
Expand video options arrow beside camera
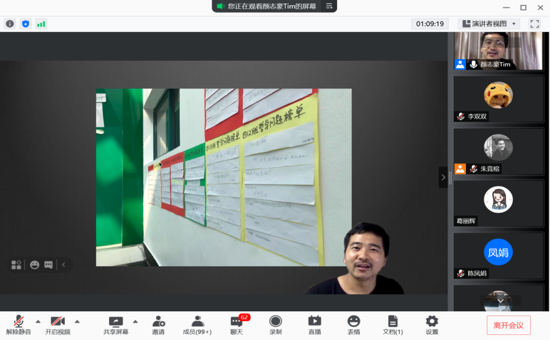[x=77, y=321]
